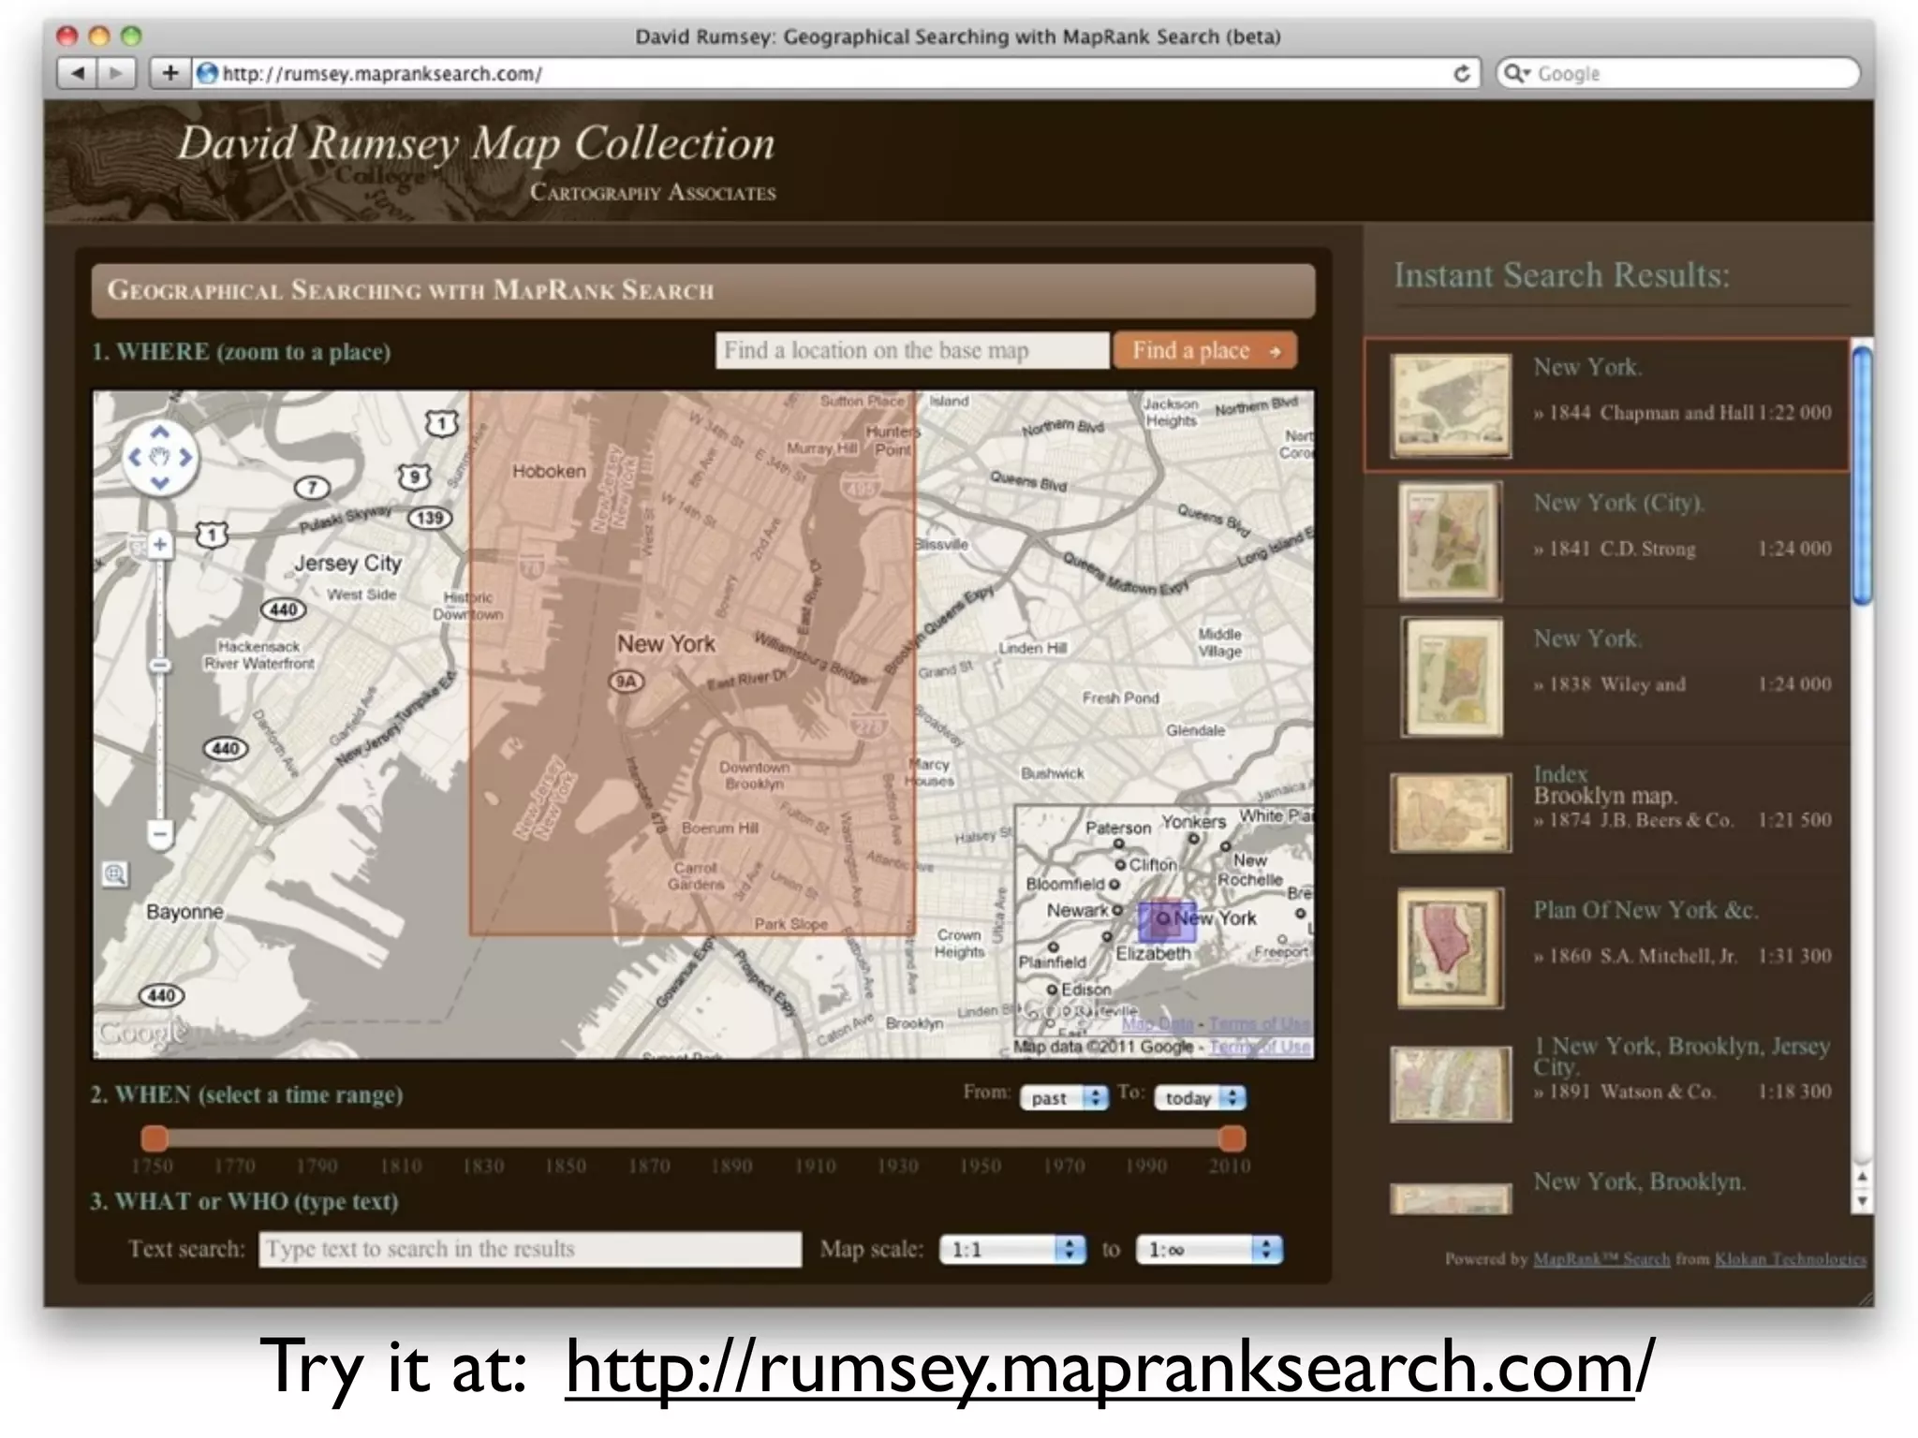Click the results scrollbar down arrow
This screenshot has width=1918, height=1438.
click(1862, 1201)
